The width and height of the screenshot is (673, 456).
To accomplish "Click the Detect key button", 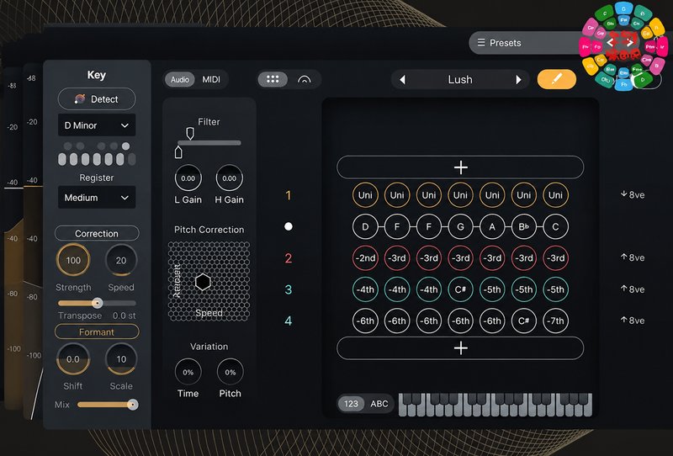I will [97, 99].
